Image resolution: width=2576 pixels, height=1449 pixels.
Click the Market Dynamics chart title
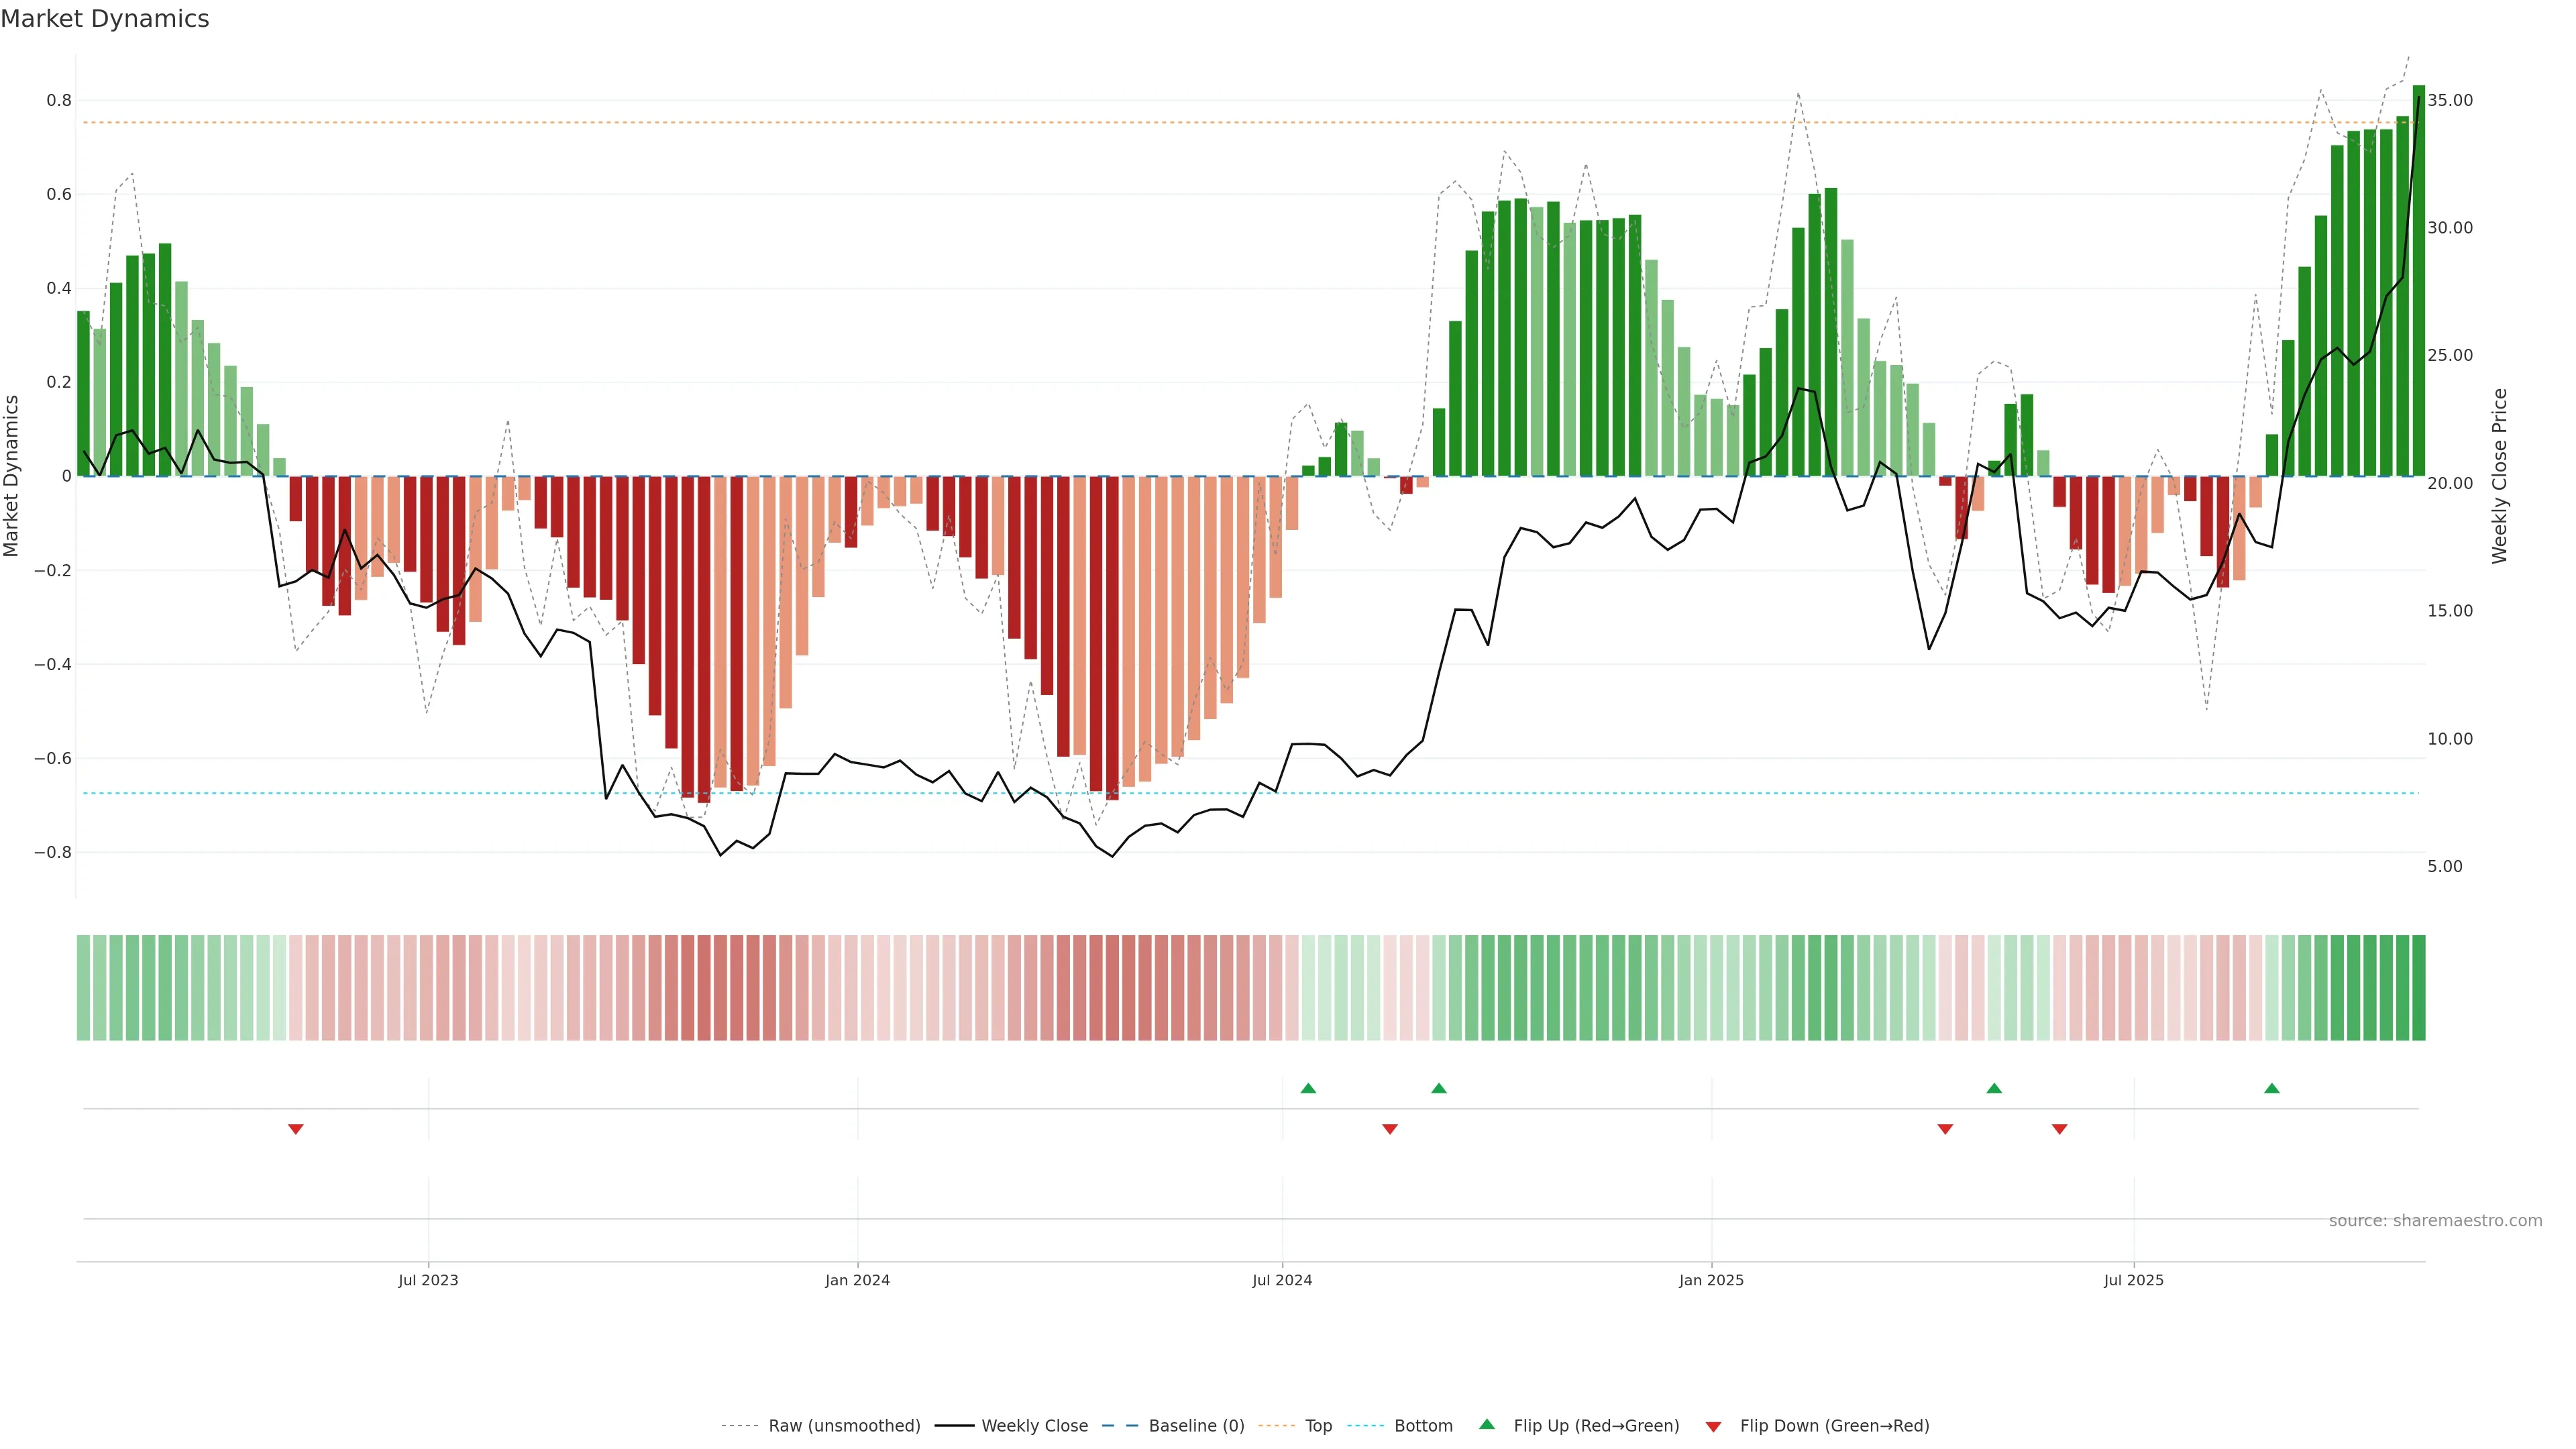(x=105, y=19)
